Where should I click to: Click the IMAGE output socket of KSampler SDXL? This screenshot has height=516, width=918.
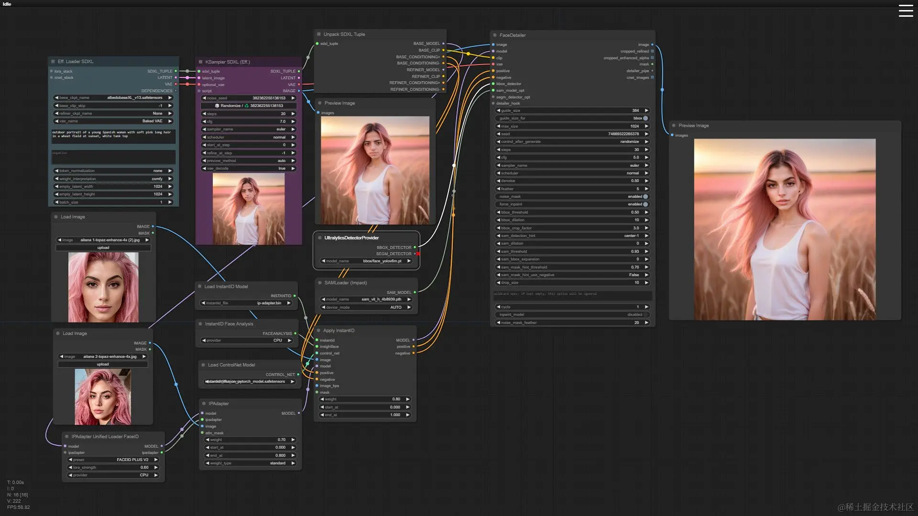(299, 91)
